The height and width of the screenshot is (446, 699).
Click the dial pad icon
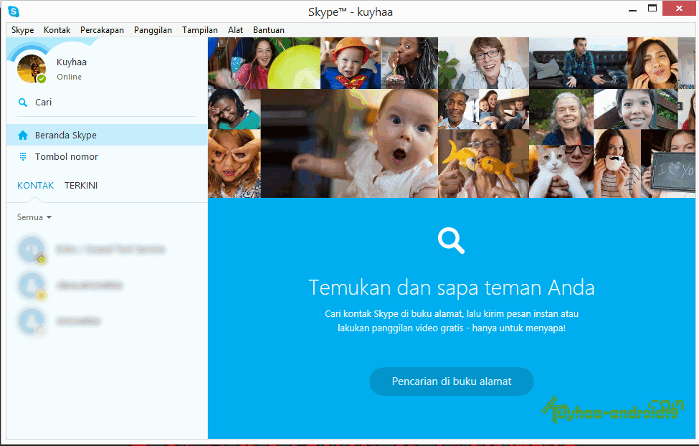pos(23,156)
